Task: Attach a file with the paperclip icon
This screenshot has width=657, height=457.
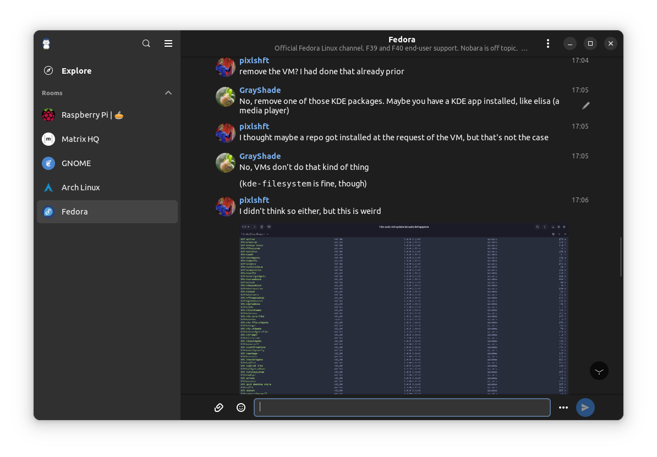Action: tap(219, 408)
